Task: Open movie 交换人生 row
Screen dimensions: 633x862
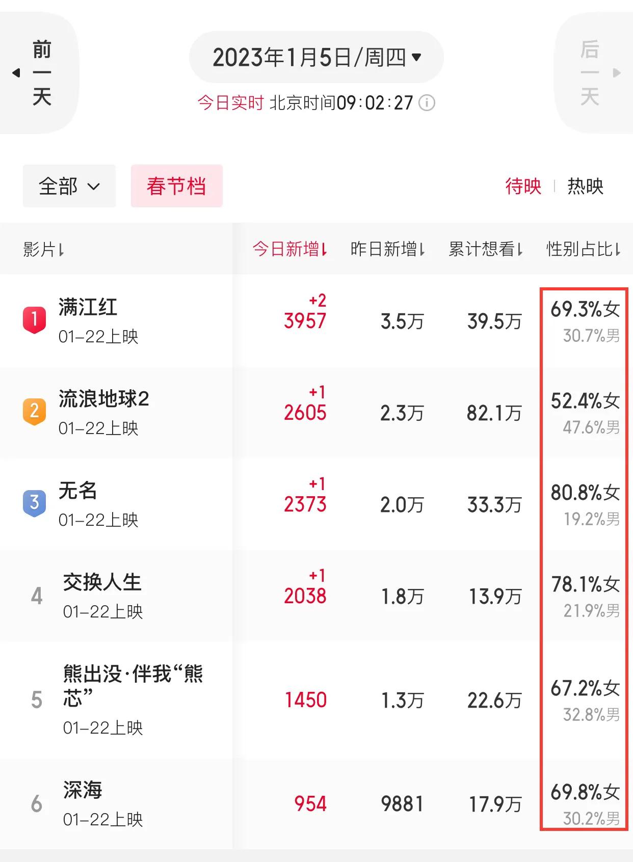Action: click(316, 596)
